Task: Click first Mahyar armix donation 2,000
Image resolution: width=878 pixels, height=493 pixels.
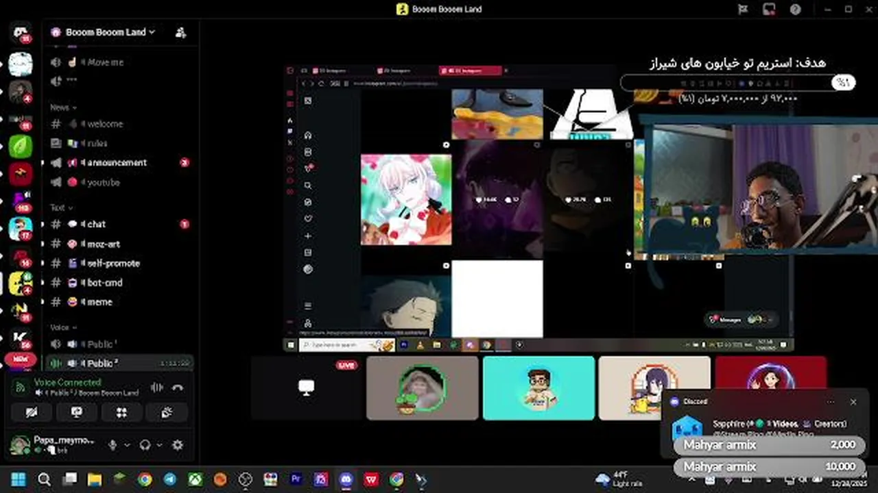Action: 769,445
